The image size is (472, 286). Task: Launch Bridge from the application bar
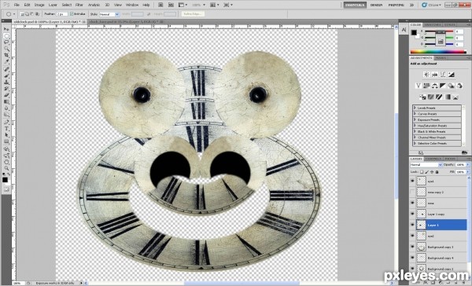click(160, 5)
